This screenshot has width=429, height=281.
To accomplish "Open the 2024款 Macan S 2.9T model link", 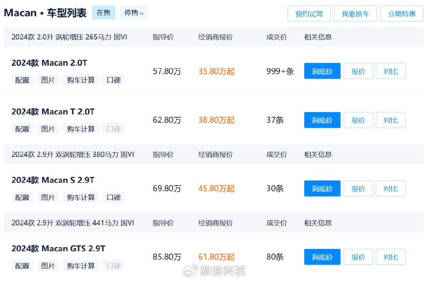I will [x=53, y=180].
